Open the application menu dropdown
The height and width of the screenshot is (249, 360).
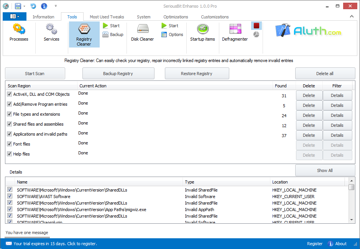click(x=15, y=16)
